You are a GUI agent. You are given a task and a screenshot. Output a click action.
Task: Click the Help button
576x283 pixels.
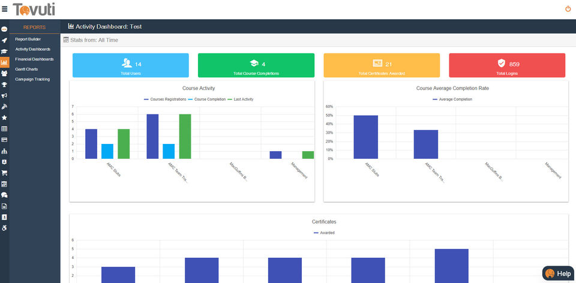558,273
